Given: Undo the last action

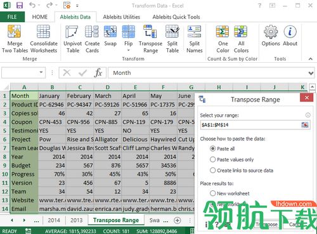Looking at the screenshot, I should tap(32, 5).
